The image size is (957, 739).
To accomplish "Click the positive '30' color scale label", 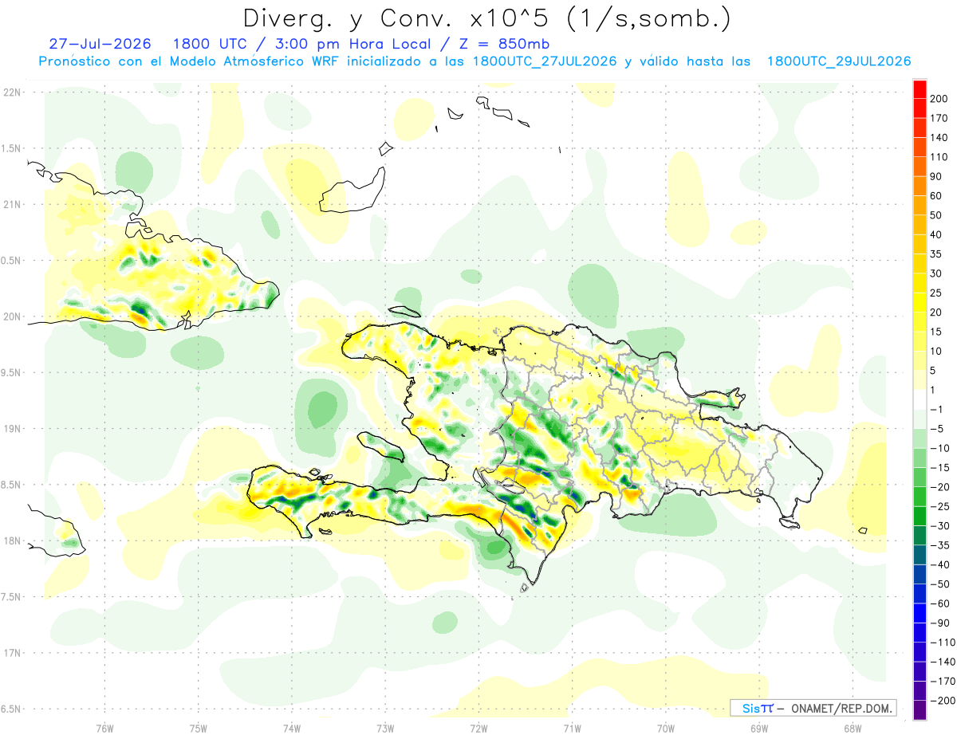I will [x=935, y=273].
